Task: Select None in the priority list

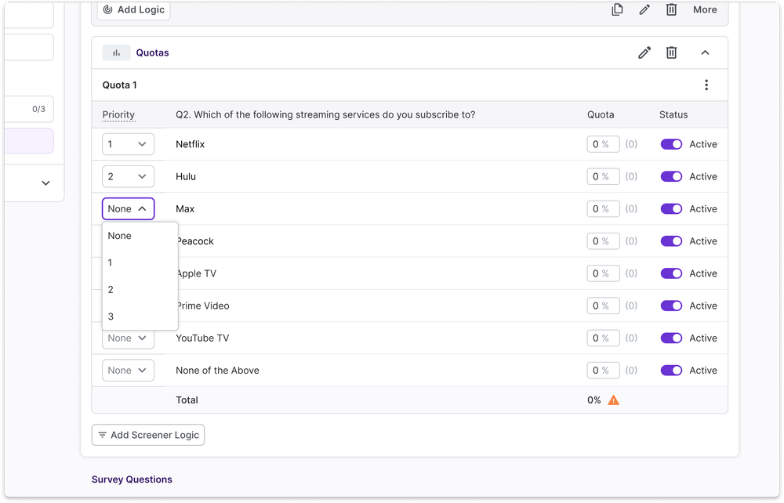Action: [x=140, y=236]
